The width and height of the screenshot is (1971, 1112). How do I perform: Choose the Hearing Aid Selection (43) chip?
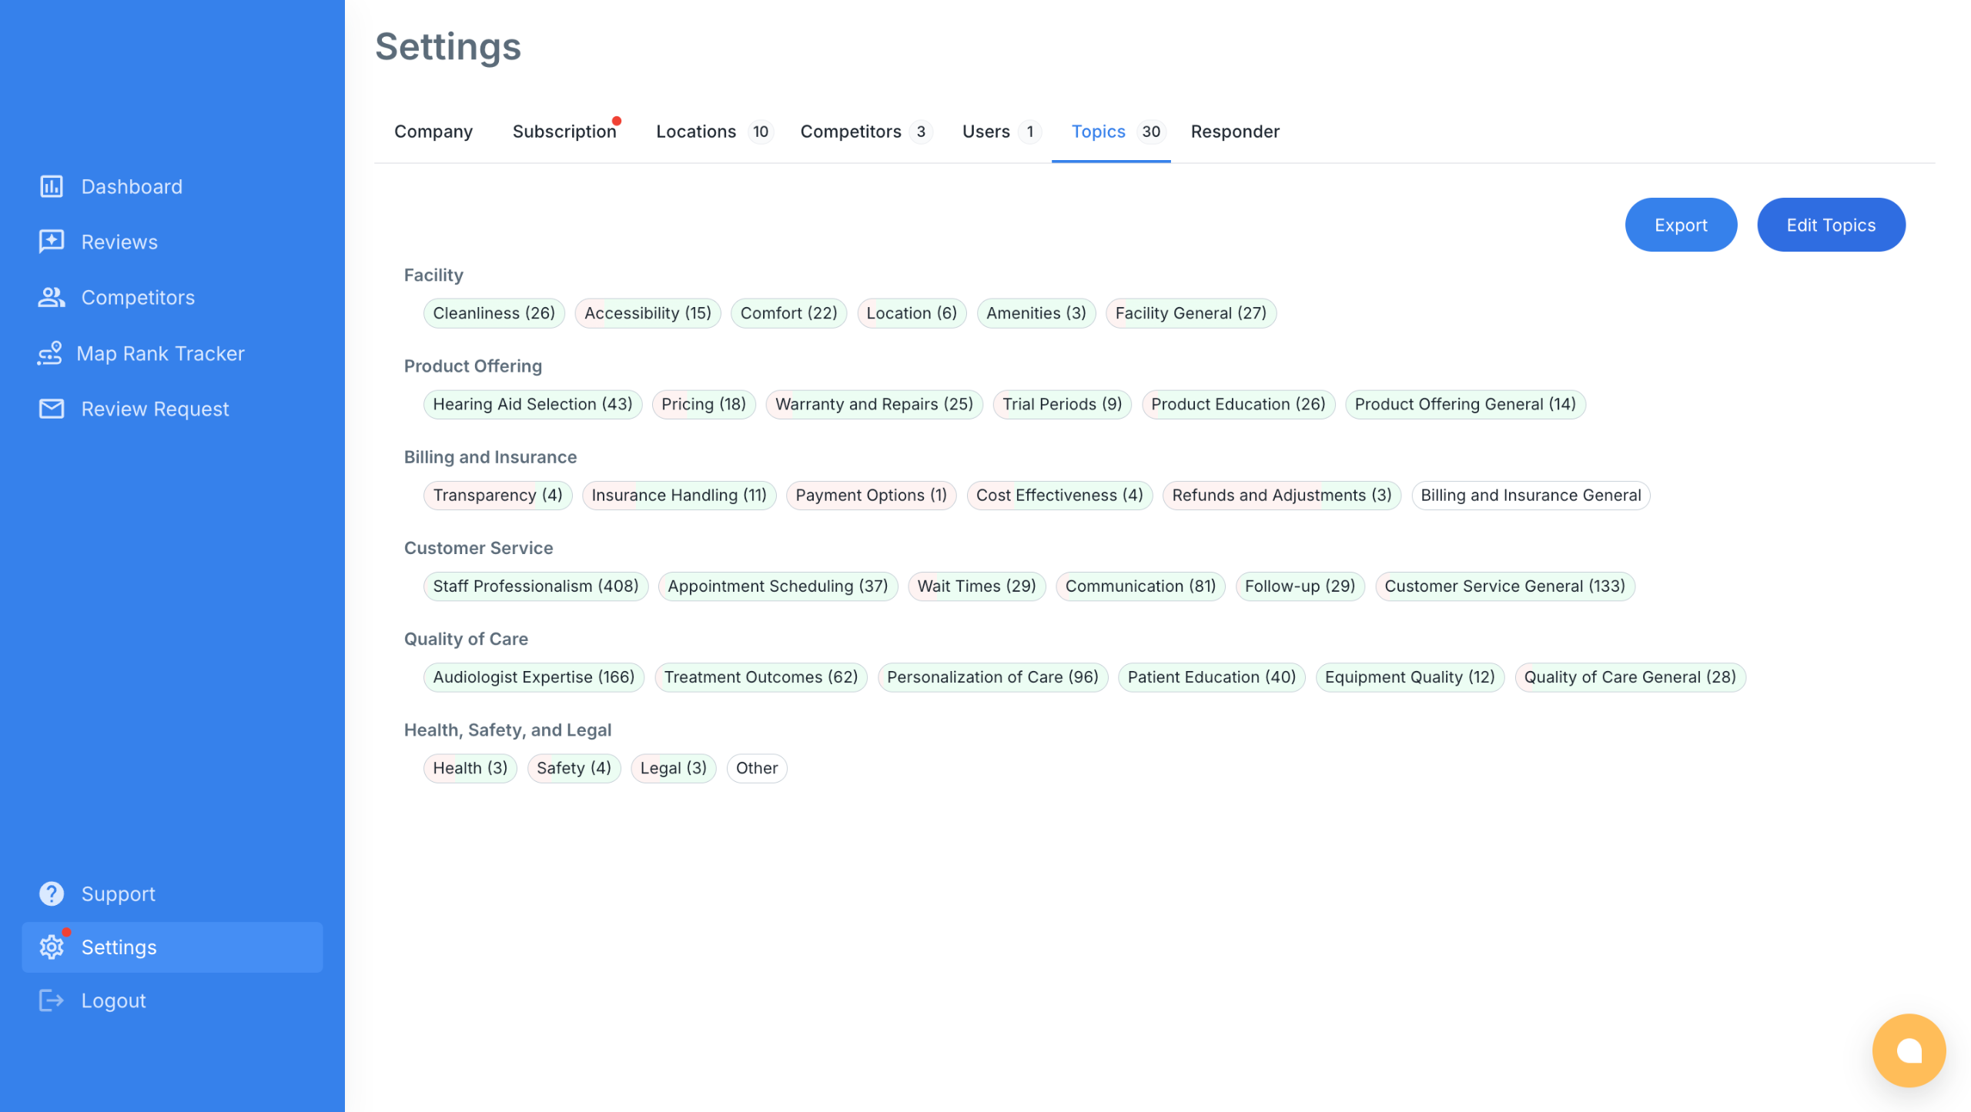pos(532,404)
